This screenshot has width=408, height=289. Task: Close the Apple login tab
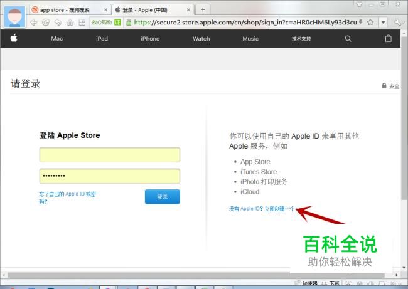click(x=188, y=10)
